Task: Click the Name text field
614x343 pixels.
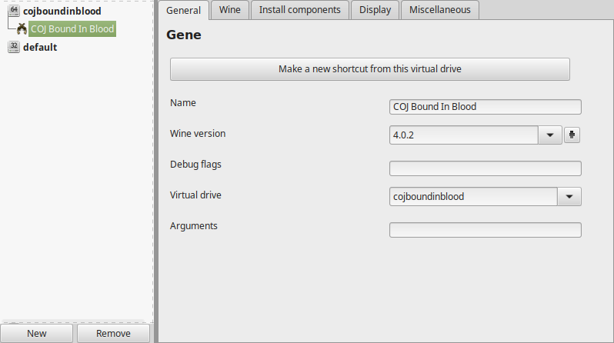Action: coord(486,107)
